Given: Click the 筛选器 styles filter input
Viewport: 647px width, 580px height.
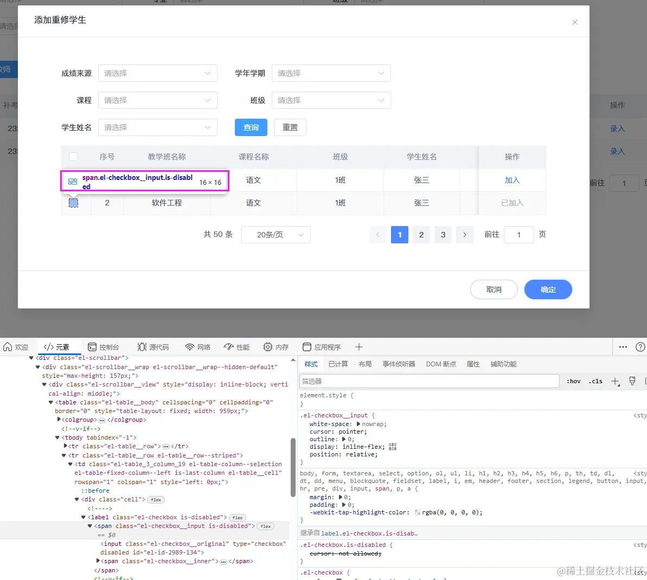Looking at the screenshot, I should (x=429, y=381).
